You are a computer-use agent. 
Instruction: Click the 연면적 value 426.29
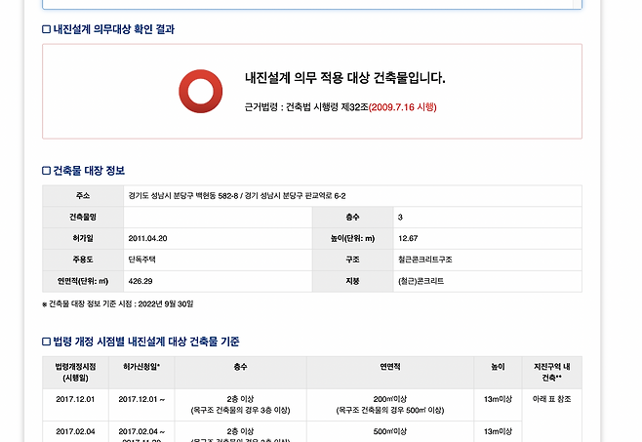tap(140, 281)
